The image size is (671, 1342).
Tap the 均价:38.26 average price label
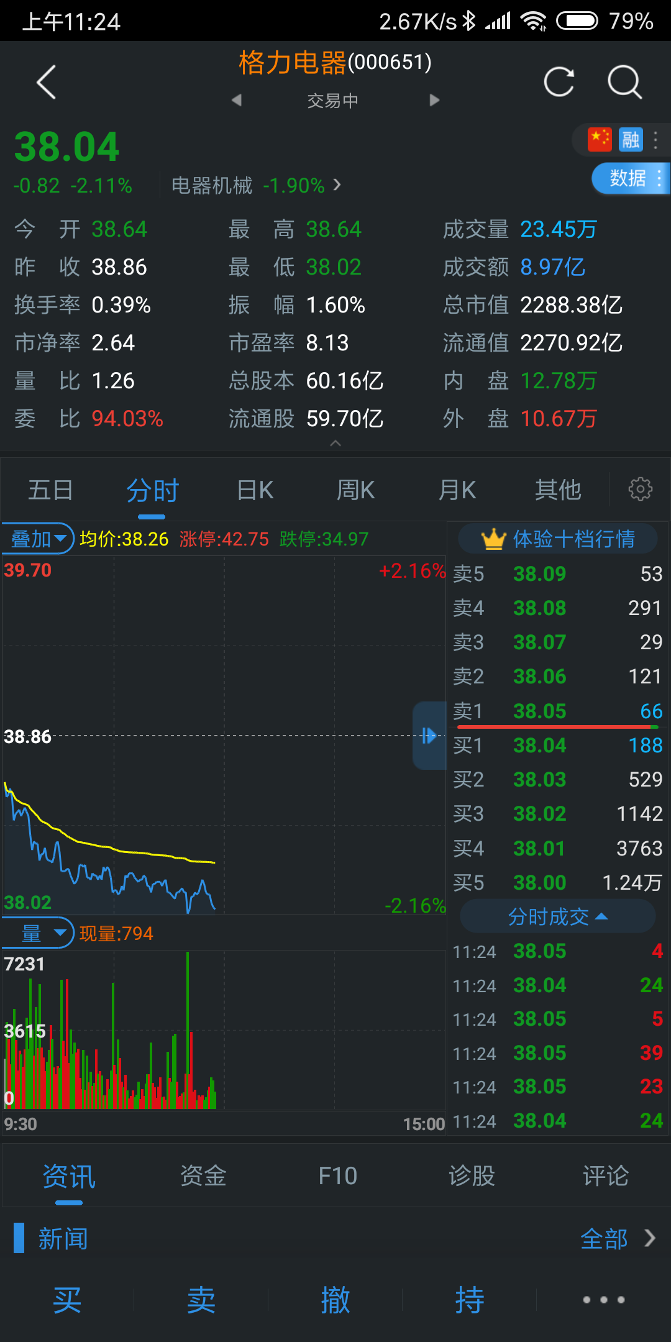click(124, 539)
